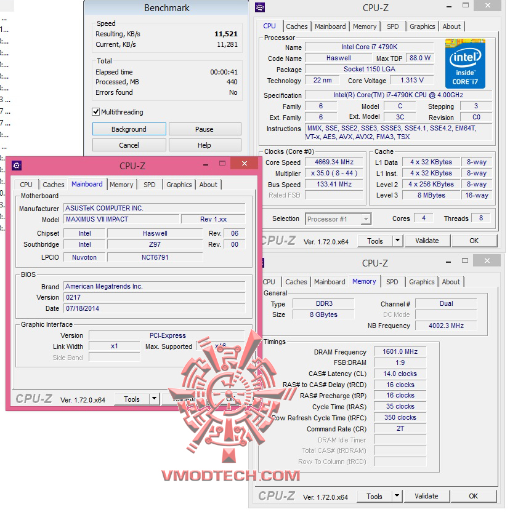Close the pink Mainboard CPU-Z window
The image size is (510, 512).
point(244,163)
